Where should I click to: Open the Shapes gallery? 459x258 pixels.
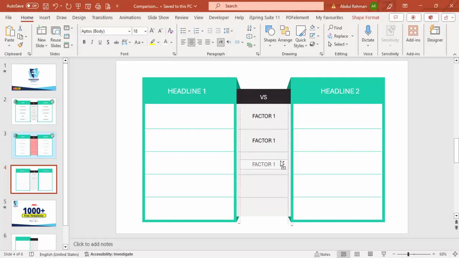click(x=270, y=35)
